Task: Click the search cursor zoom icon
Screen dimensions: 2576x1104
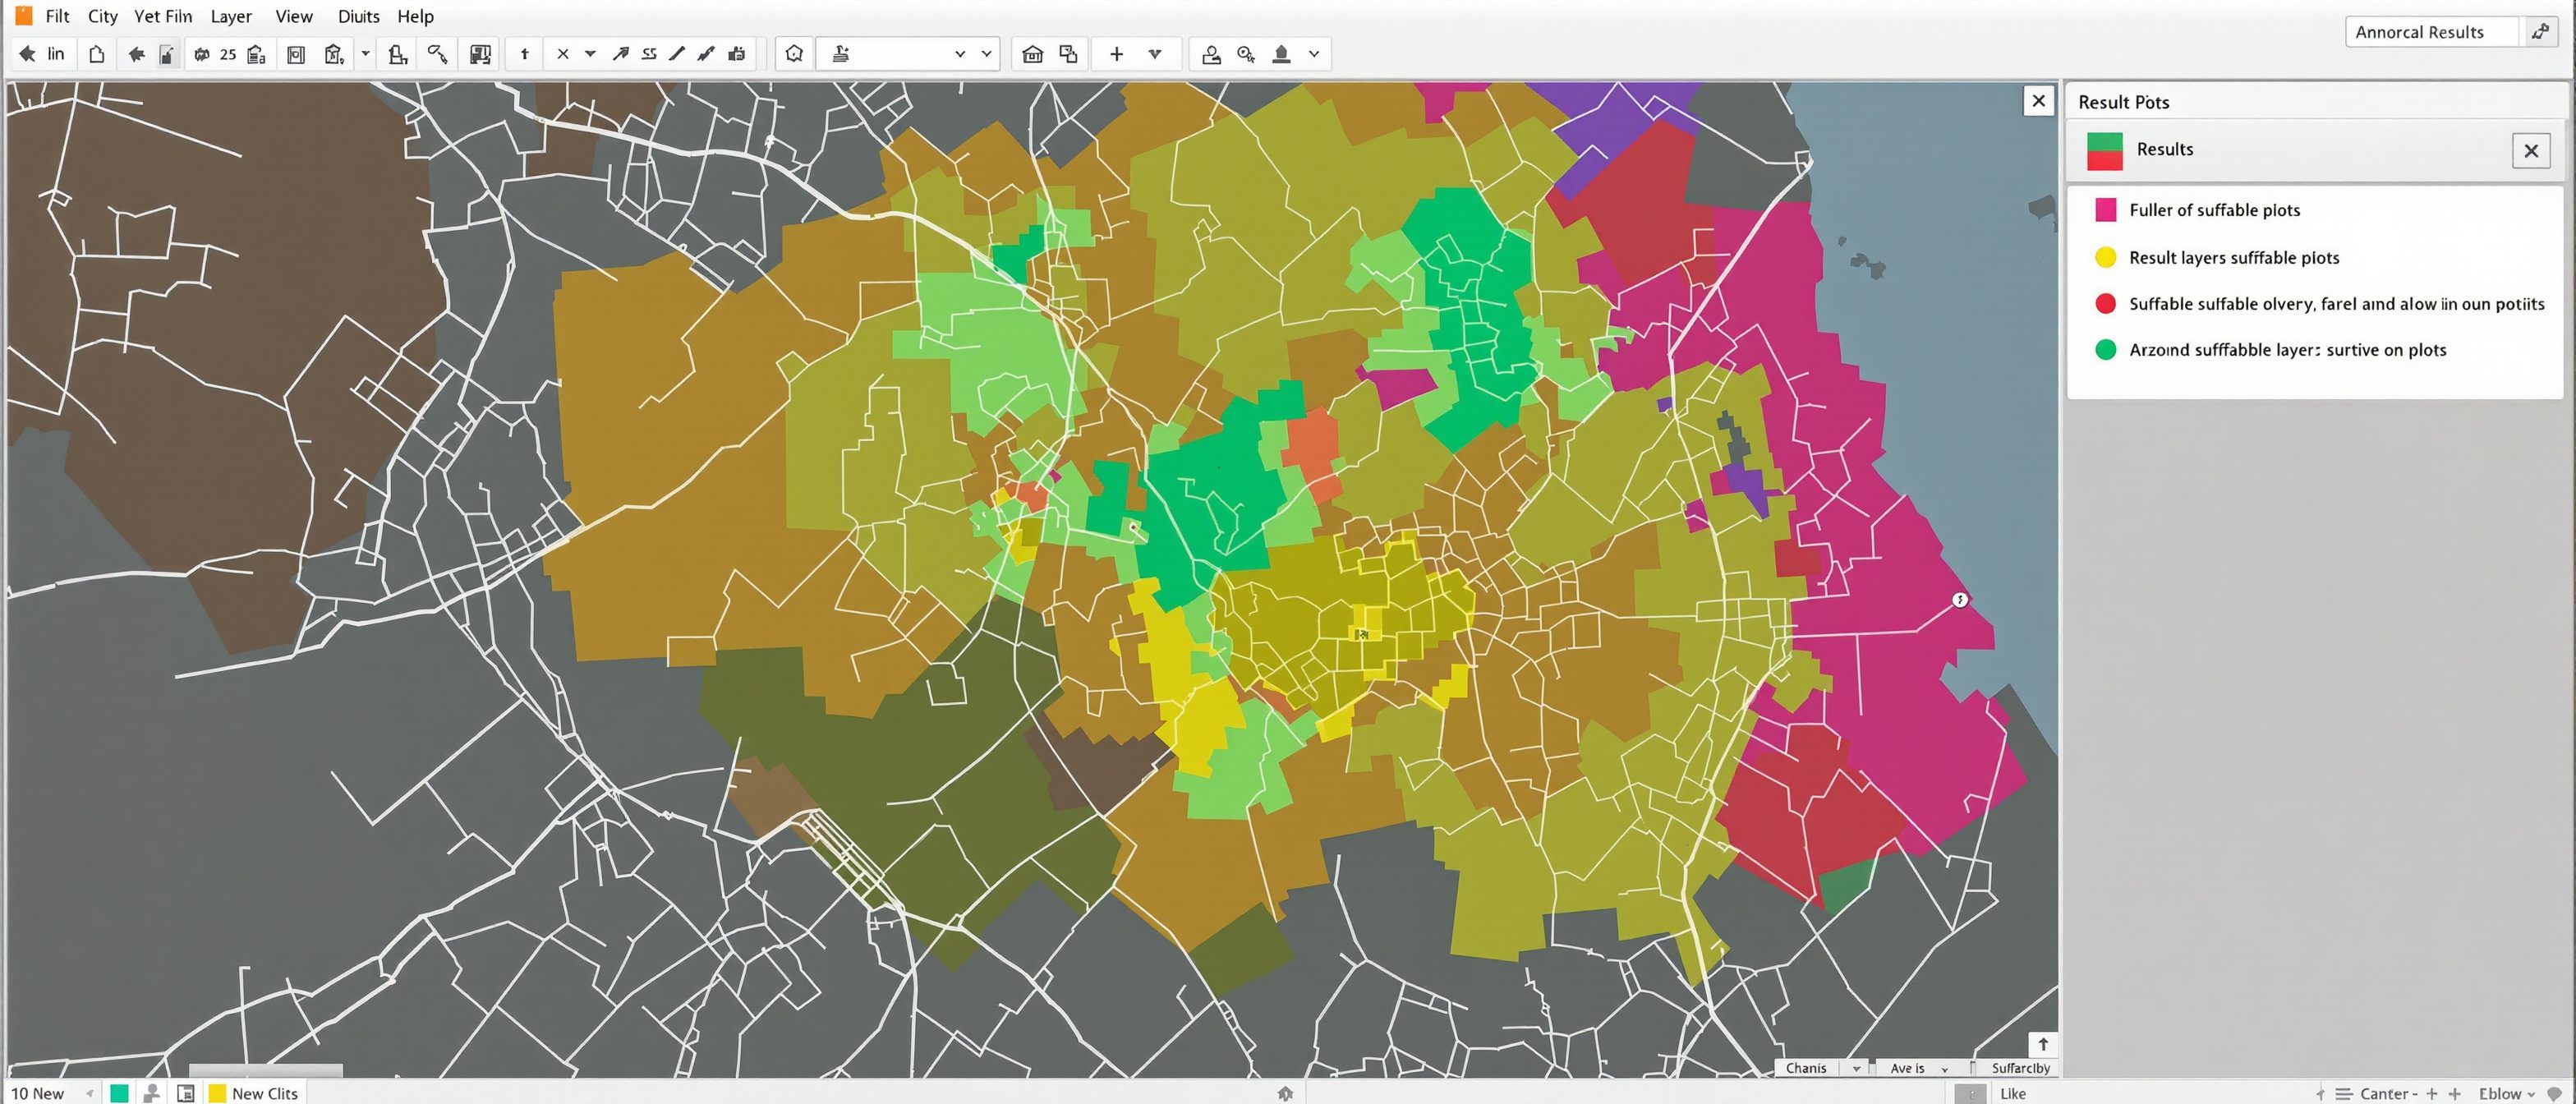Action: (1246, 54)
